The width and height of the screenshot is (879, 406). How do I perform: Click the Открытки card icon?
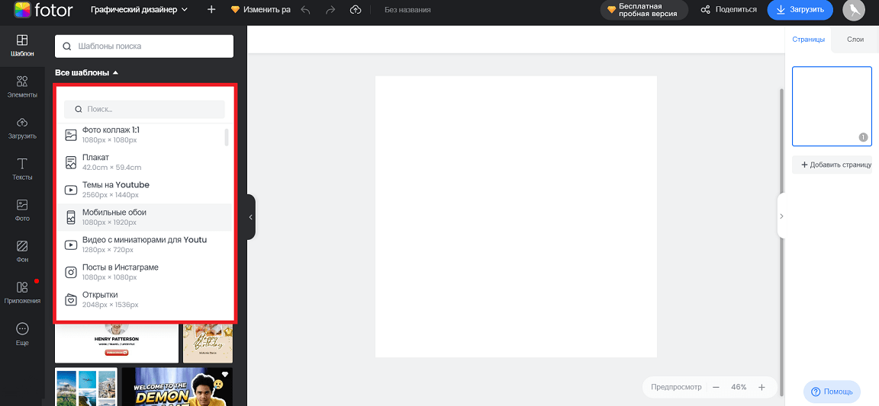[x=71, y=299]
